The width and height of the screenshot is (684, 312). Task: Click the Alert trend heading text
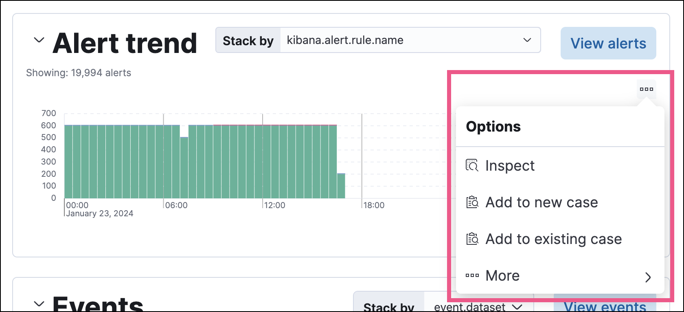[x=125, y=43]
